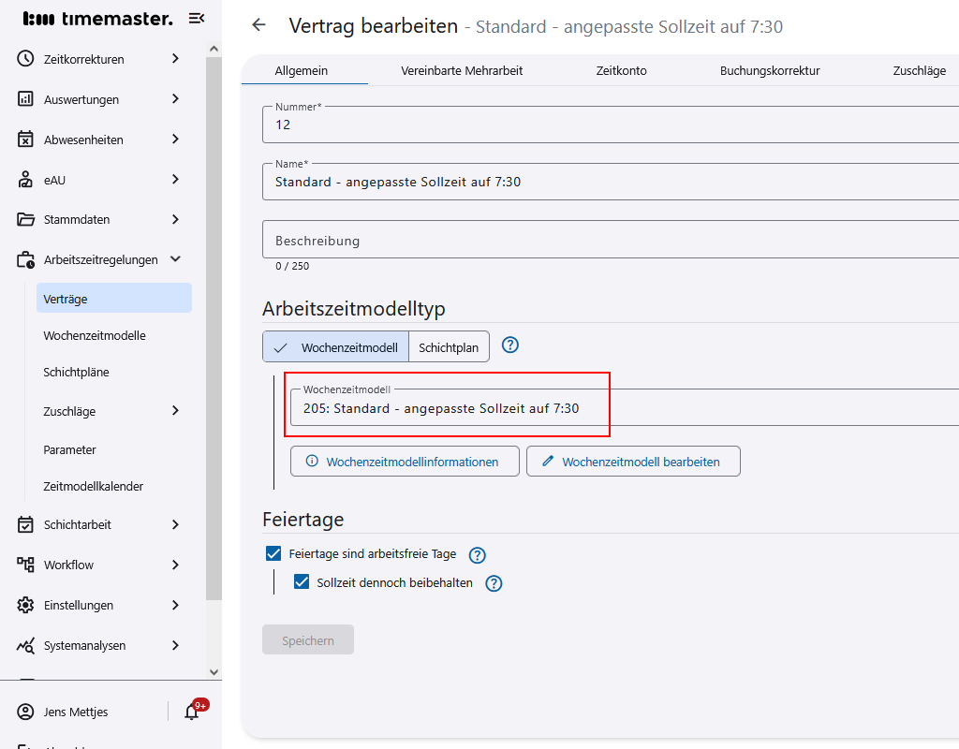This screenshot has height=749, width=959.
Task: Expand the Stammdaten menu section
Action: tap(175, 219)
